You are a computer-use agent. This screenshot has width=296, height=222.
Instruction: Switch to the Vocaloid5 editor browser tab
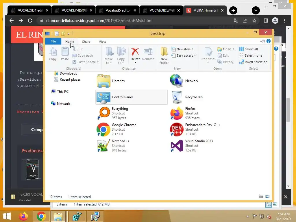click(x=118, y=10)
